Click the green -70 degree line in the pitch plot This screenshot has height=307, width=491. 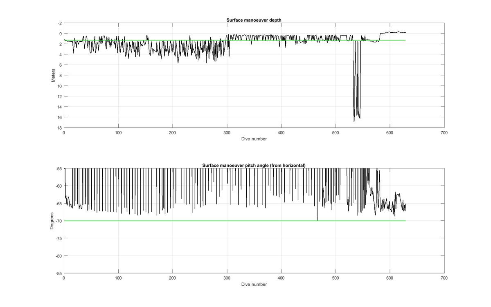coord(234,221)
